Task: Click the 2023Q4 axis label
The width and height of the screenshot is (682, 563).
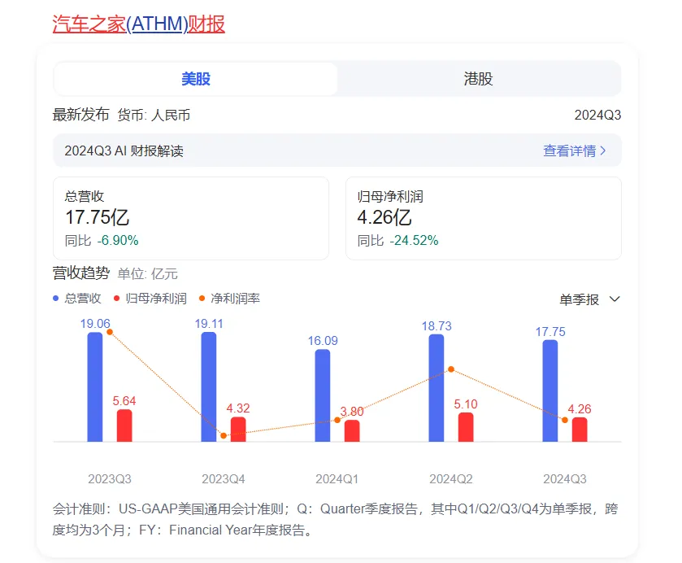Action: click(223, 479)
